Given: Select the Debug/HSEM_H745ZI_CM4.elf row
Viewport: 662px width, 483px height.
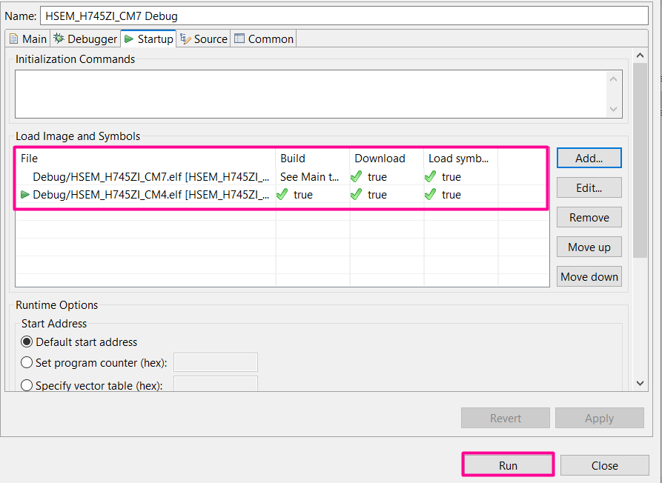Looking at the screenshot, I should point(282,195).
